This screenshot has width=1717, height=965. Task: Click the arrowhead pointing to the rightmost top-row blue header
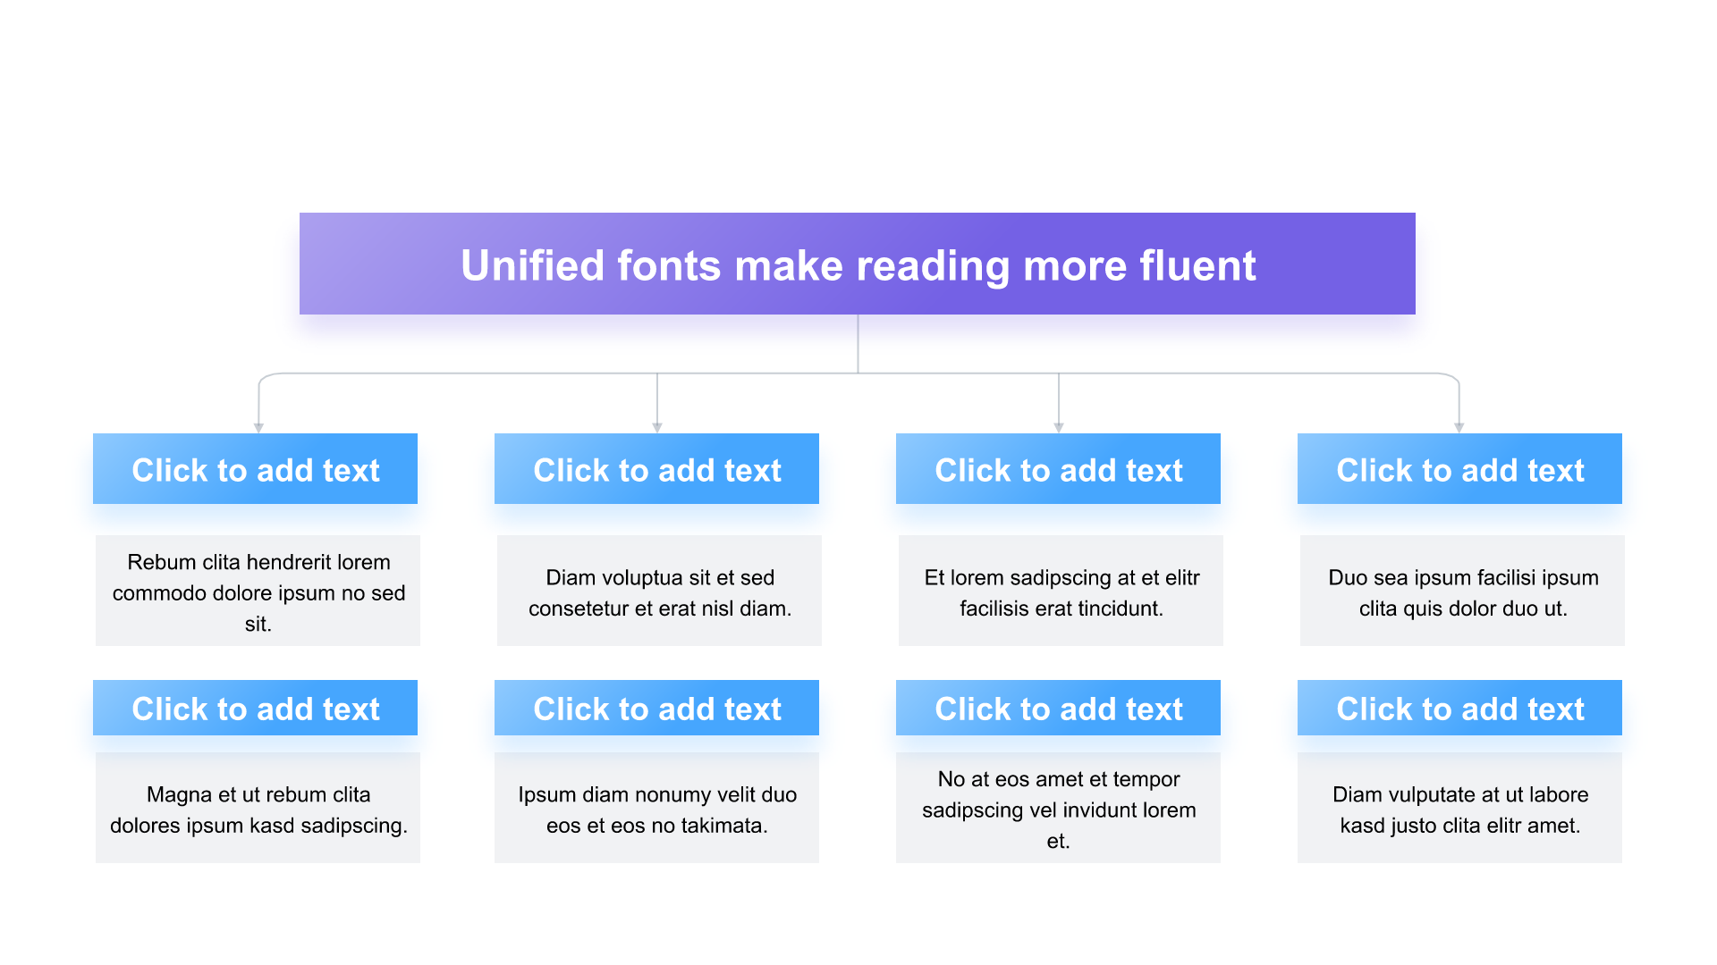[1459, 428]
